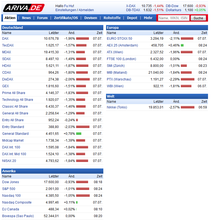Click the red change bar in DivDAX row
Image resolution: width=211 pixels, height=222 pixels.
[x=83, y=79]
